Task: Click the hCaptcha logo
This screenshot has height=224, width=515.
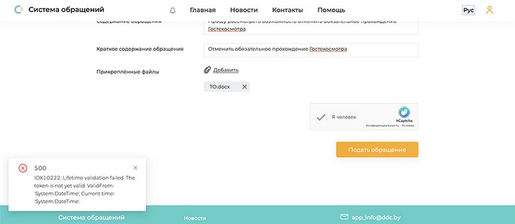Action: (405, 112)
